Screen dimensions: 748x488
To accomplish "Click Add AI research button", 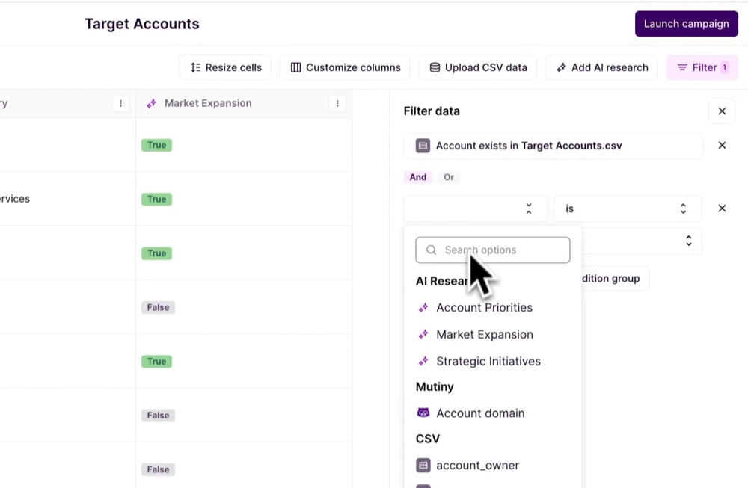I will pos(601,67).
